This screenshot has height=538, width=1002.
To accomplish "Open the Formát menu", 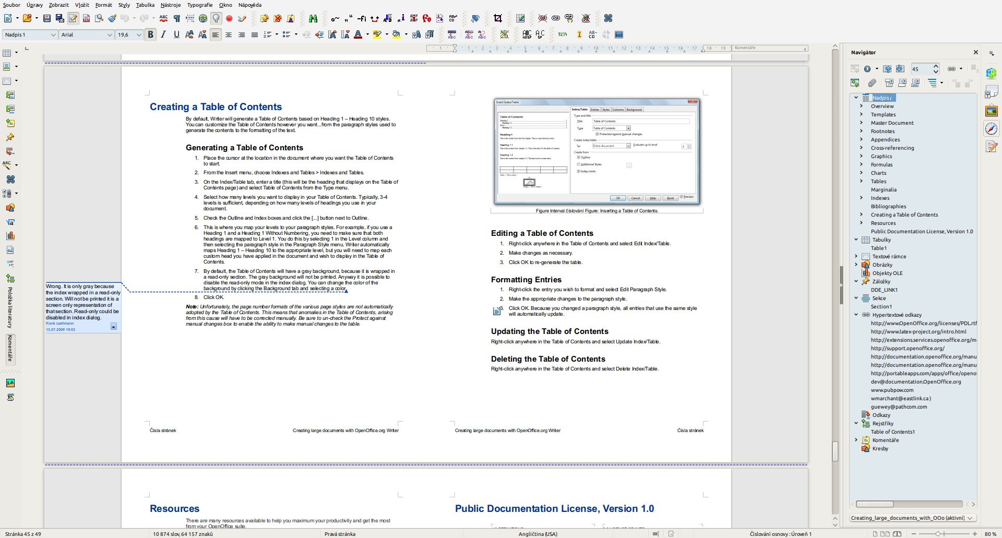I will 103,5.
